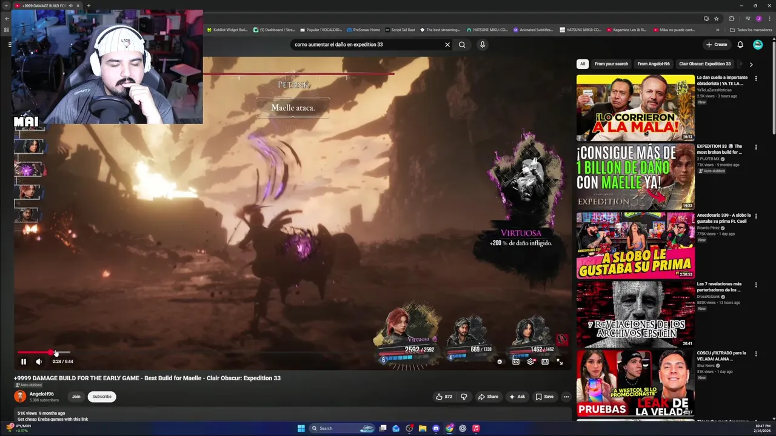Open the PreSonus: Home bookmark
Image resolution: width=776 pixels, height=436 pixels.
[x=363, y=30]
